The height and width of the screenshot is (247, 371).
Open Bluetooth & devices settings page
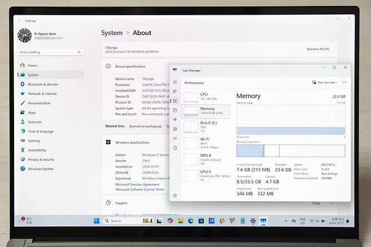[42, 84]
